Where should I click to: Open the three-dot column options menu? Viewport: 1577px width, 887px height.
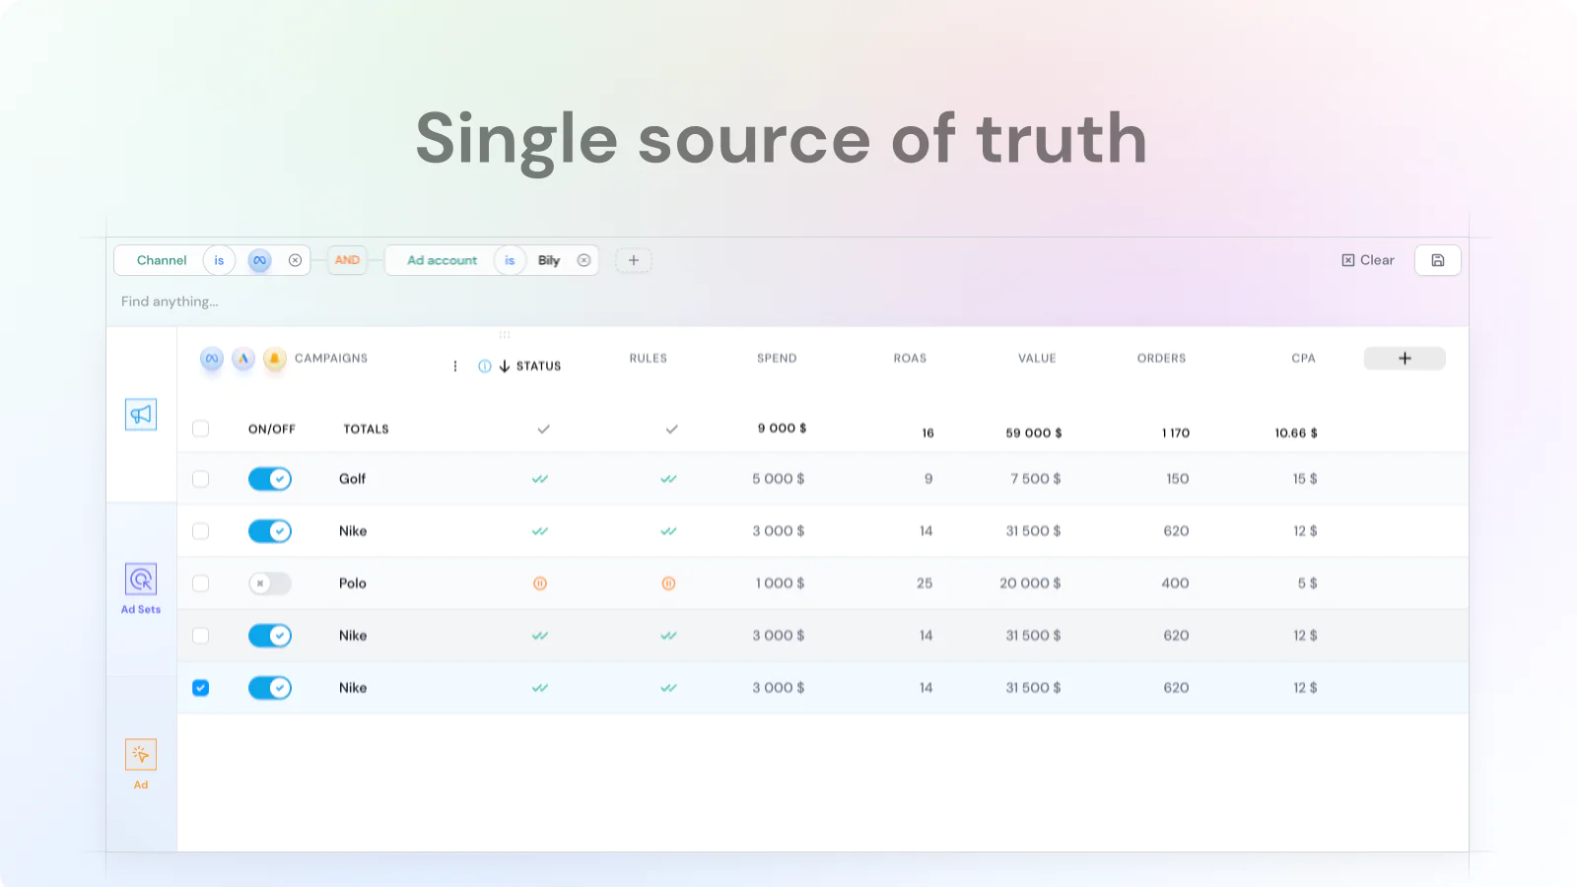pos(455,367)
